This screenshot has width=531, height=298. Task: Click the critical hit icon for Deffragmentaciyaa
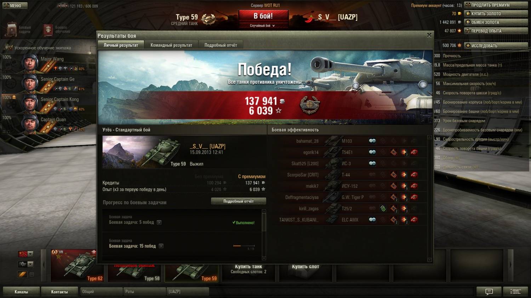pos(393,197)
